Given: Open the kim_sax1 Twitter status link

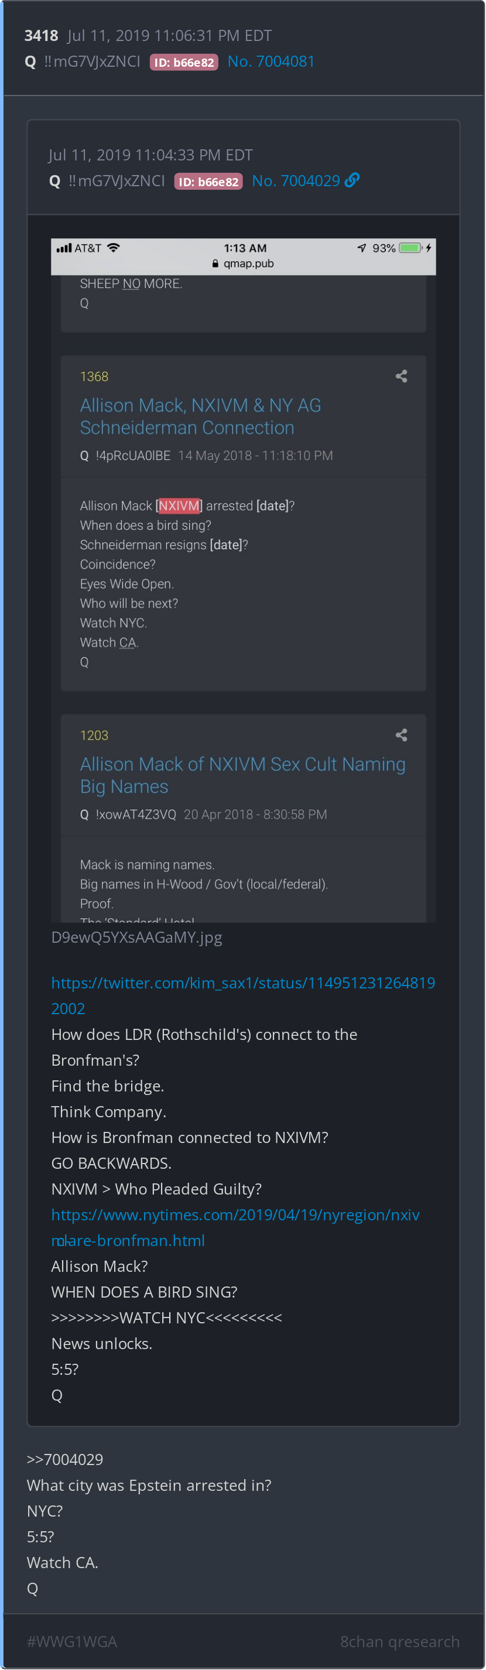Looking at the screenshot, I should pos(243,995).
